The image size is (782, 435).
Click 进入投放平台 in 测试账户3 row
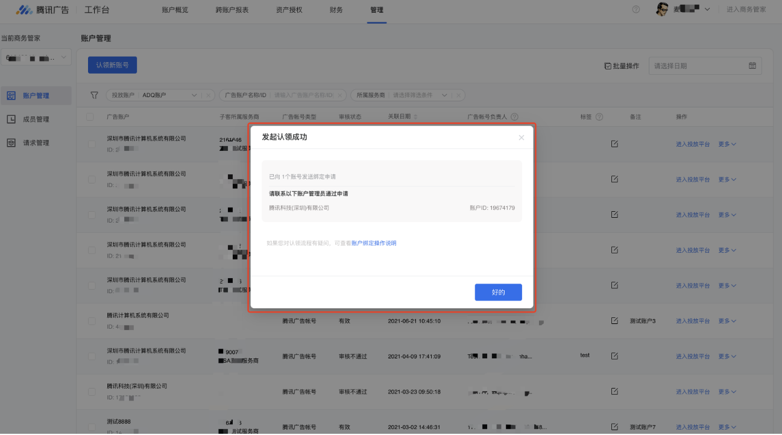click(693, 321)
